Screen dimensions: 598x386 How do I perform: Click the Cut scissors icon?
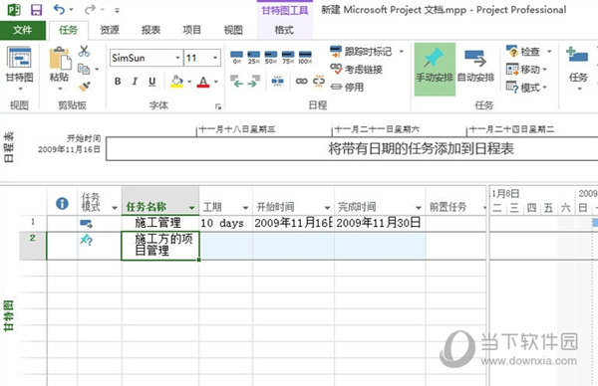[84, 51]
